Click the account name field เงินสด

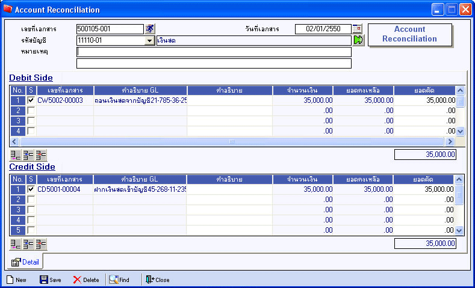(x=254, y=40)
